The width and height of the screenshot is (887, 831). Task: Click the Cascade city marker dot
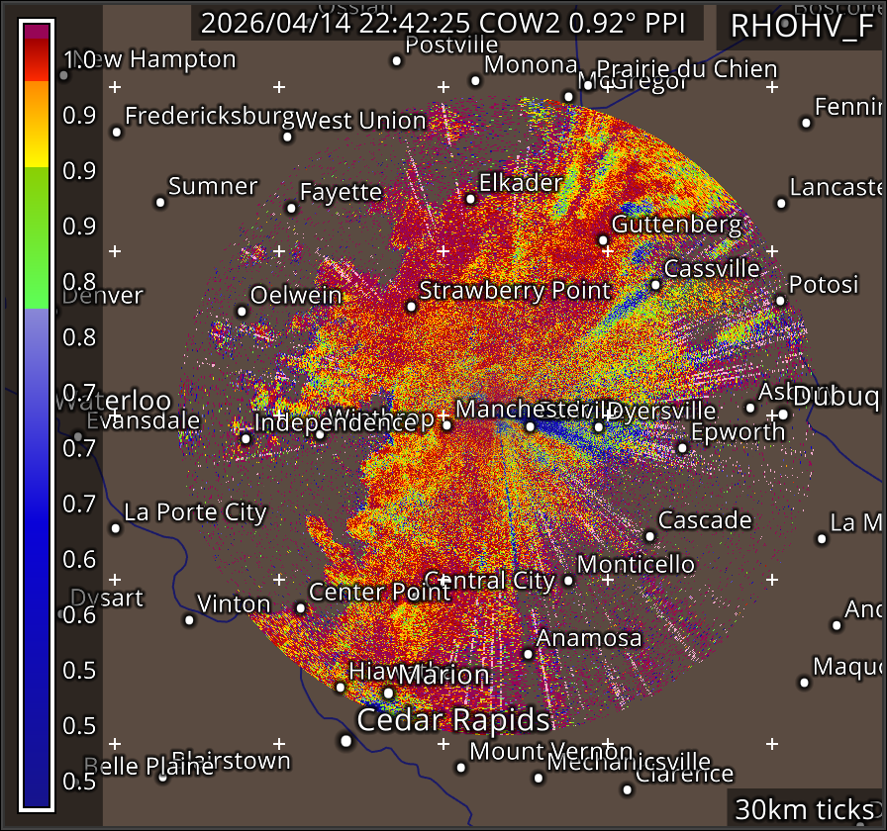coord(649,536)
